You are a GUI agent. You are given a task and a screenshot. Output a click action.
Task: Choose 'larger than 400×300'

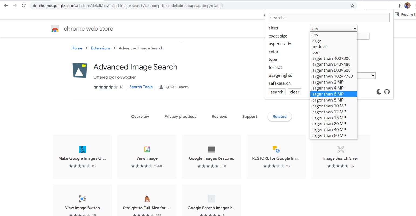click(x=334, y=58)
